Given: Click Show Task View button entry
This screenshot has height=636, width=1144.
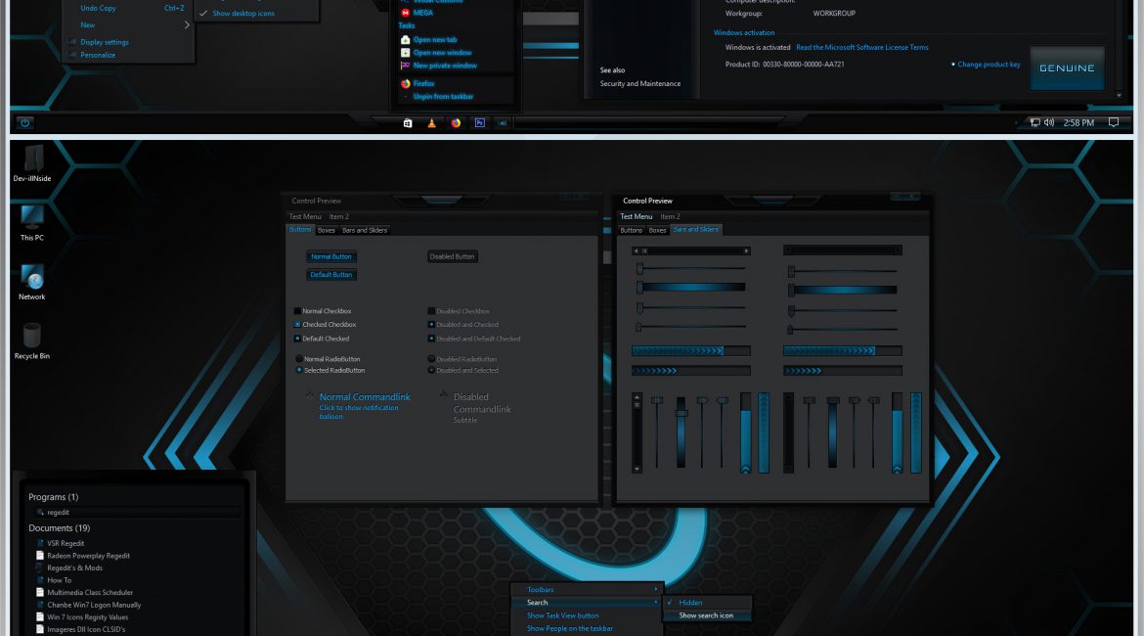Looking at the screenshot, I should 562,615.
